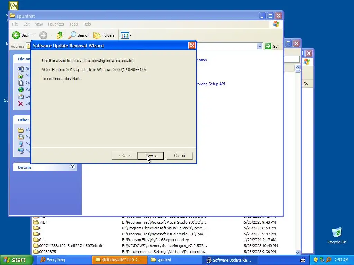Click Next in the removal wizard

pyautogui.click(x=150, y=156)
